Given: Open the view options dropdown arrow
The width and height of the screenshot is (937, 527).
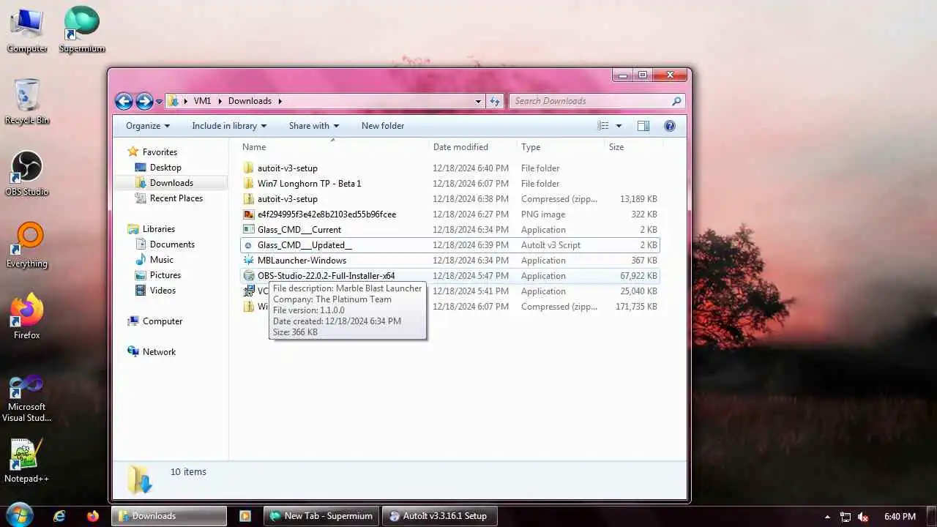Looking at the screenshot, I should tap(619, 126).
